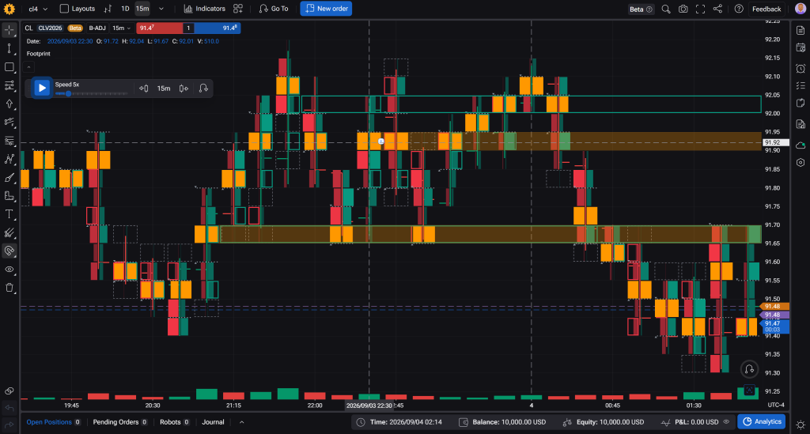
Task: Click the replay jump-to icon in playback bar
Action: click(203, 89)
